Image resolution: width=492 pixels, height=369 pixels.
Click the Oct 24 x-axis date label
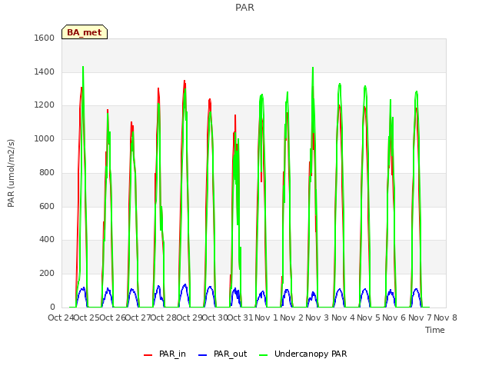[x=61, y=317]
